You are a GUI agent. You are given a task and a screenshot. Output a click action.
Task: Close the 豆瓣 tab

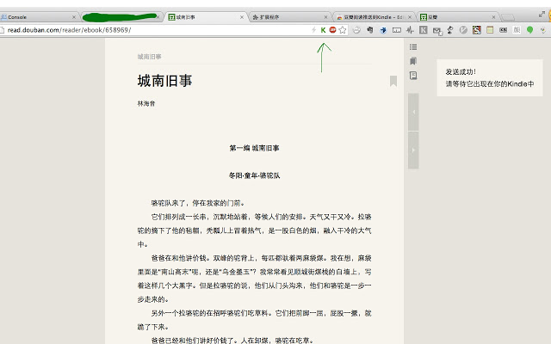pos(493,17)
